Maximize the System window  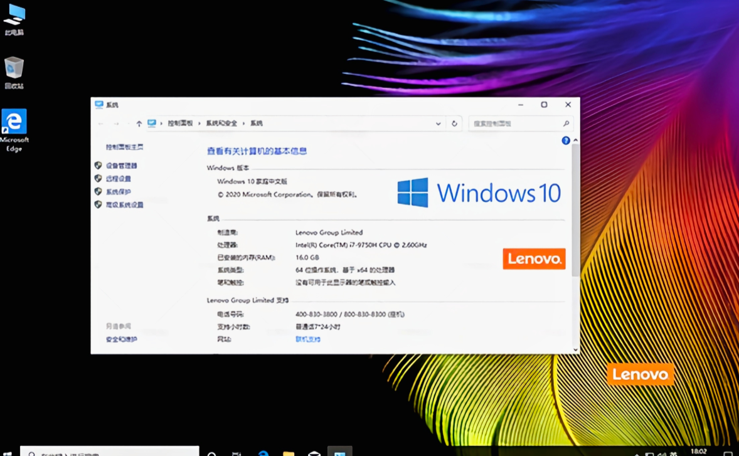pos(544,105)
